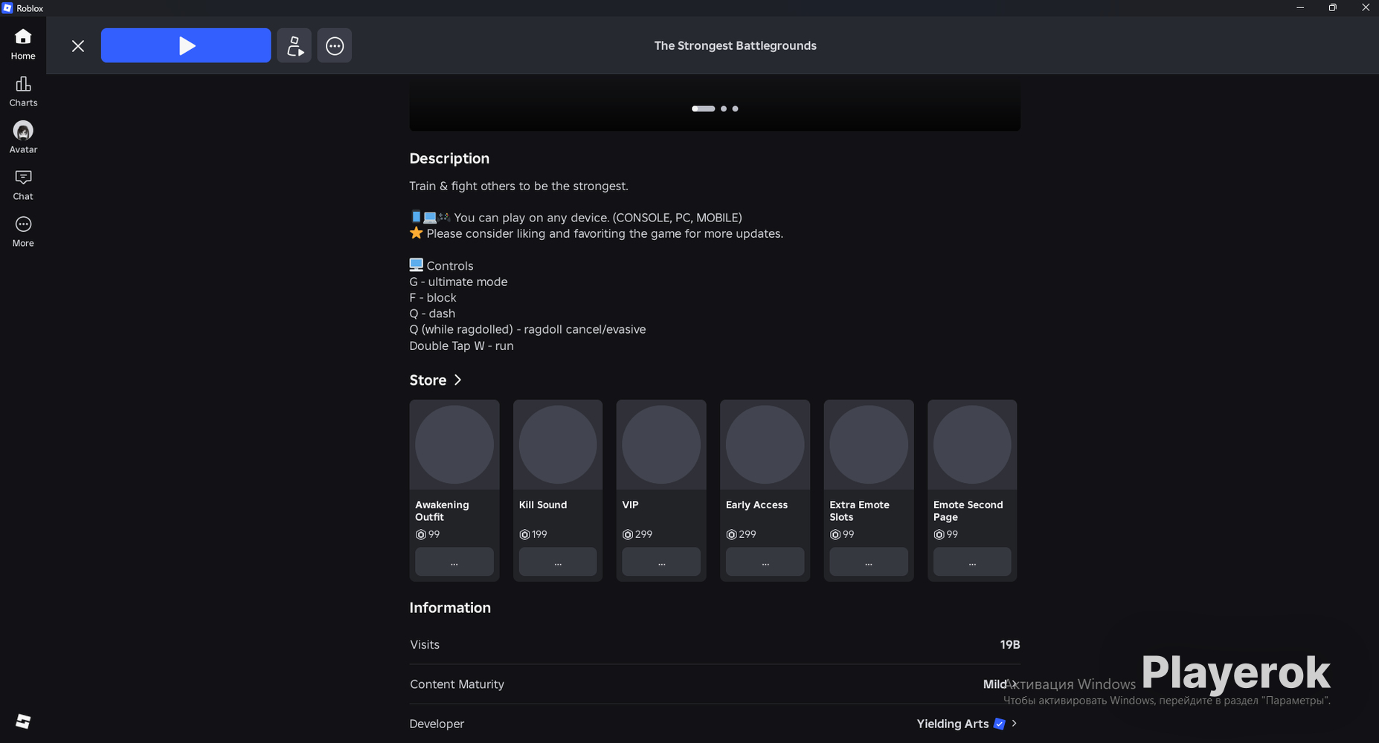The image size is (1379, 743).
Task: Select the Awakening Outfit thumbnail
Action: click(454, 444)
